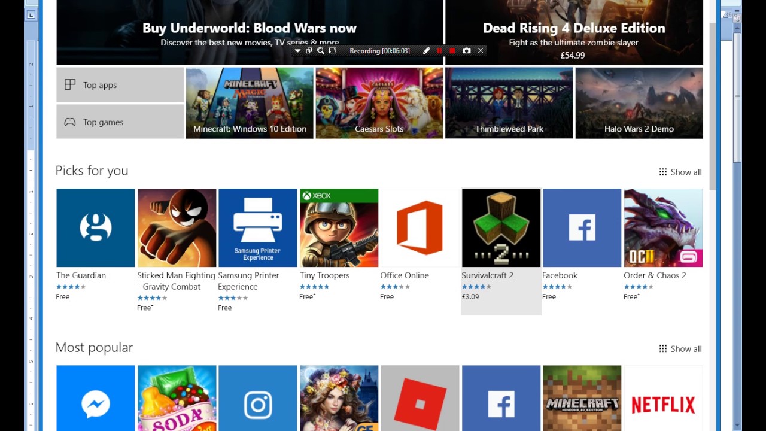Open Caesars Slots tile

point(379,103)
